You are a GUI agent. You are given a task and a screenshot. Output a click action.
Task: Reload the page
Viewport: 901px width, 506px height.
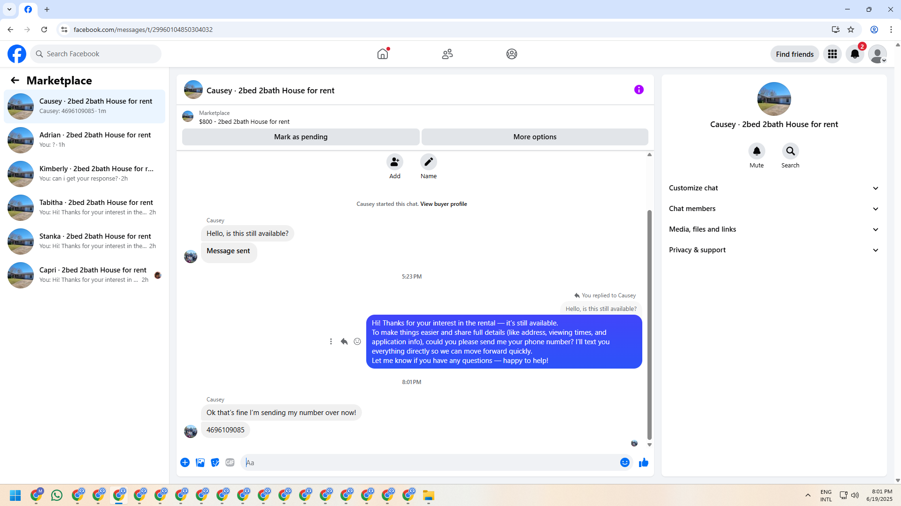coord(44,30)
